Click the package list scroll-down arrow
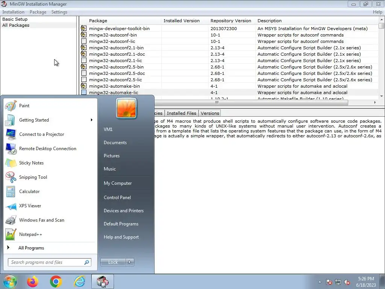This screenshot has width=385, height=289. [x=381, y=96]
